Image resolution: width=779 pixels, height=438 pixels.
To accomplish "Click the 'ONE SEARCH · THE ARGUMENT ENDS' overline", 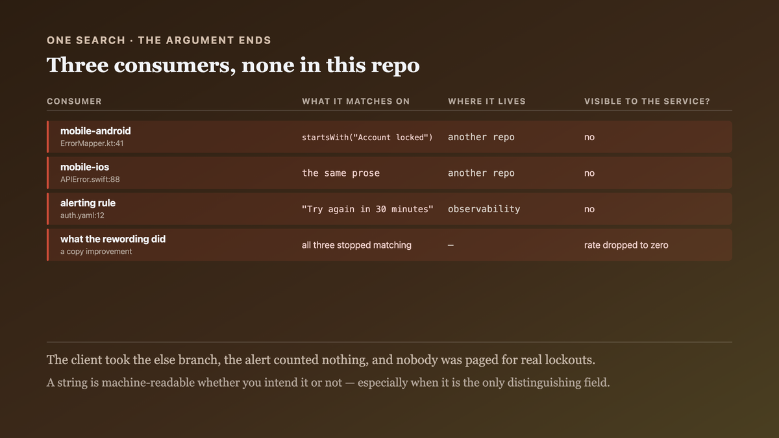I will (159, 40).
